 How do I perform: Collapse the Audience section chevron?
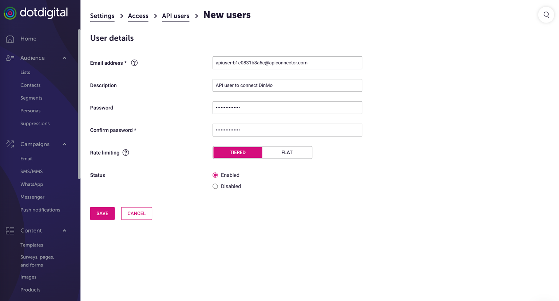point(64,58)
